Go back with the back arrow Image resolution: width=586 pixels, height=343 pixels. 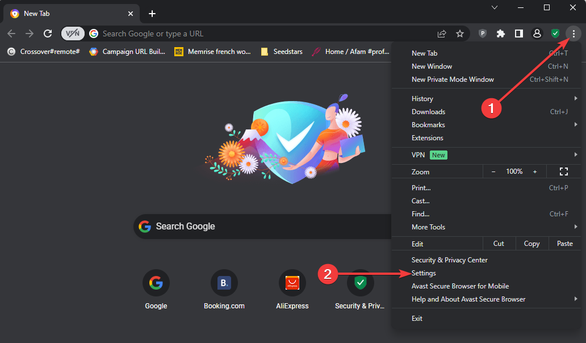tap(11, 34)
